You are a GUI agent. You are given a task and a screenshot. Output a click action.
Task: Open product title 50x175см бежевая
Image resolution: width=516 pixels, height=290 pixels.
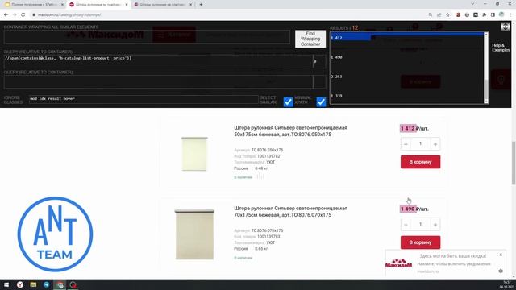pyautogui.click(x=290, y=130)
